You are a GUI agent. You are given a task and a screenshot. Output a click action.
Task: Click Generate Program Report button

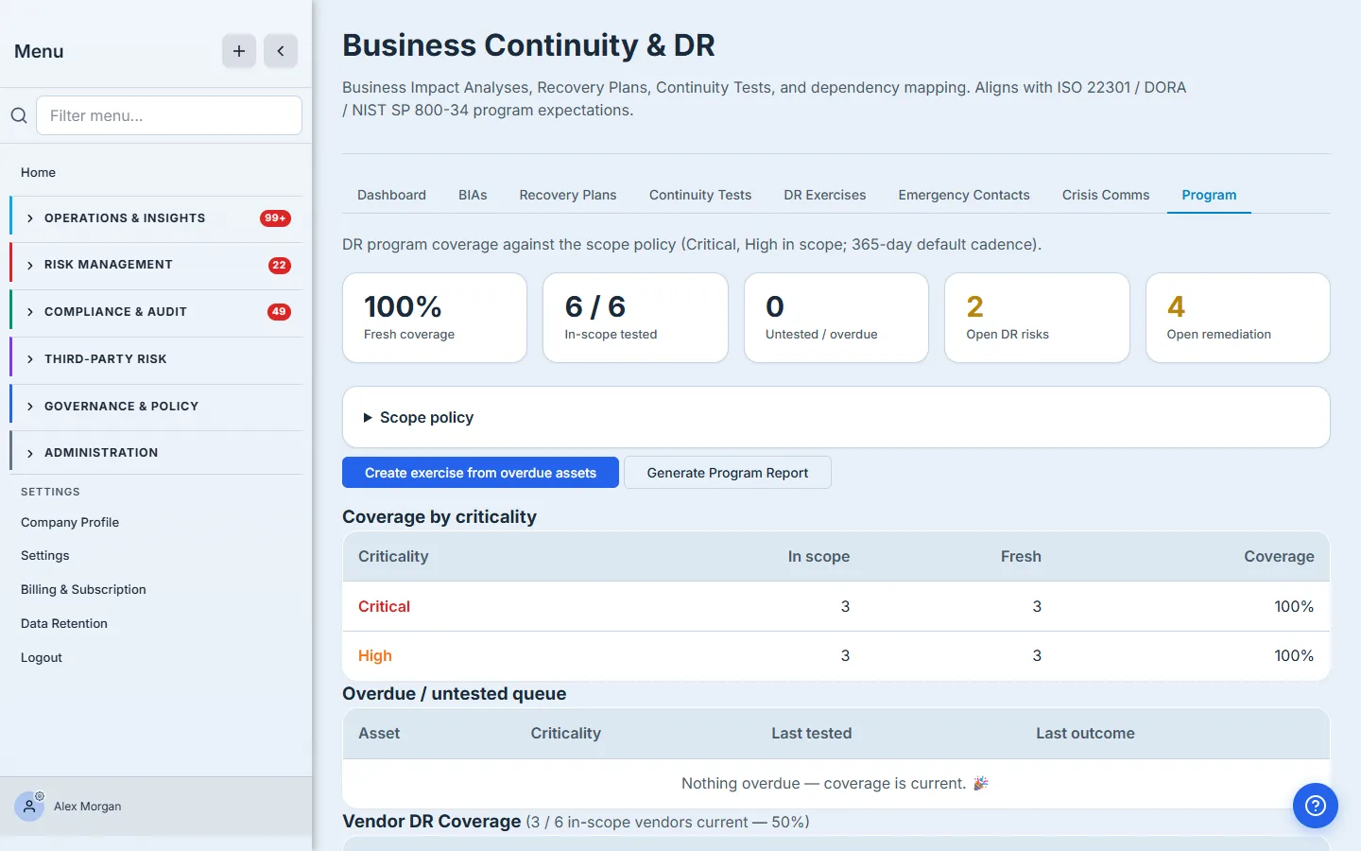coord(728,473)
